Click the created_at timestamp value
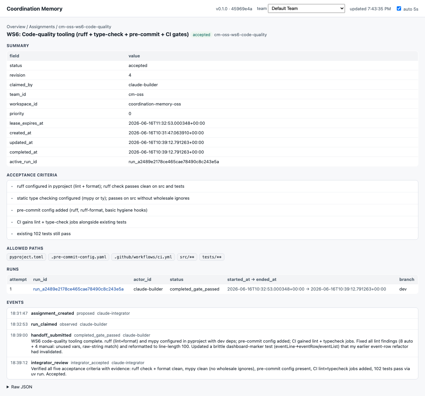 pos(166,133)
